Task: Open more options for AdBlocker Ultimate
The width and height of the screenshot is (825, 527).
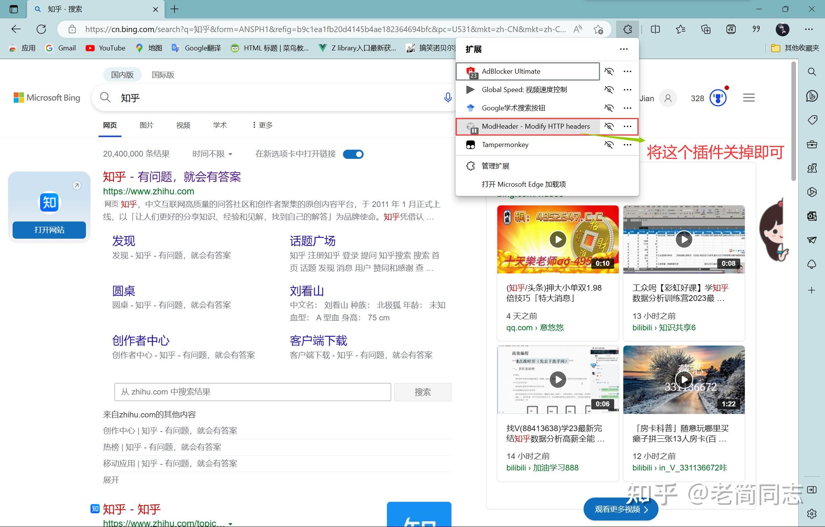Action: click(627, 71)
